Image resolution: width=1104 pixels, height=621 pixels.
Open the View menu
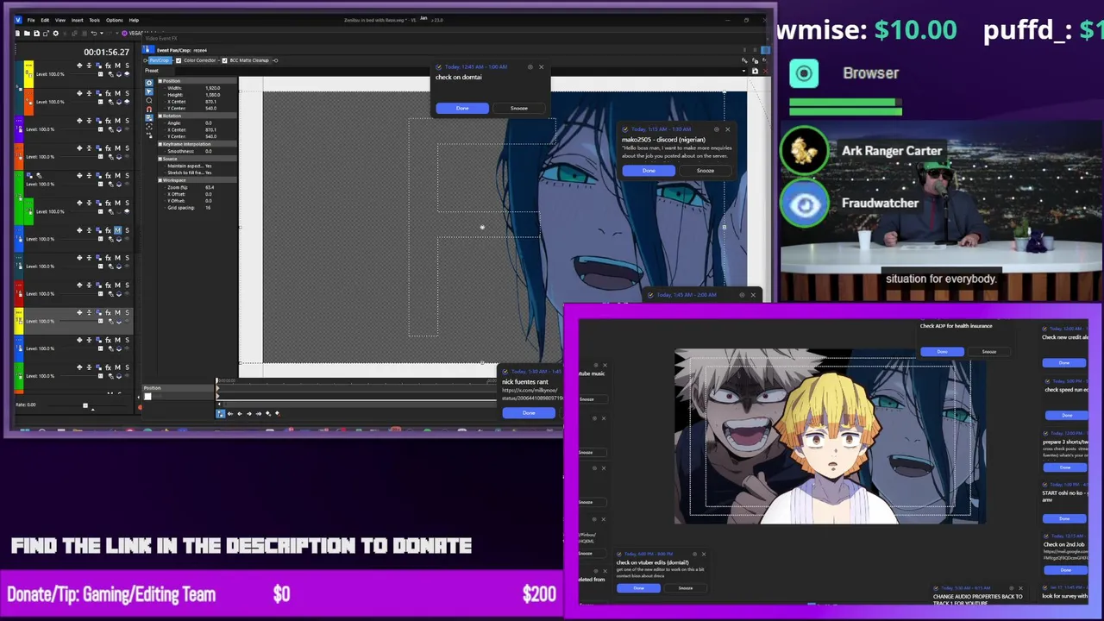pos(60,20)
